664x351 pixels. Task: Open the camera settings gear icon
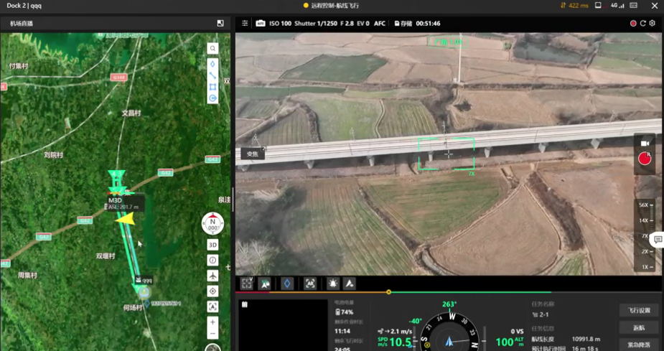[652, 24]
